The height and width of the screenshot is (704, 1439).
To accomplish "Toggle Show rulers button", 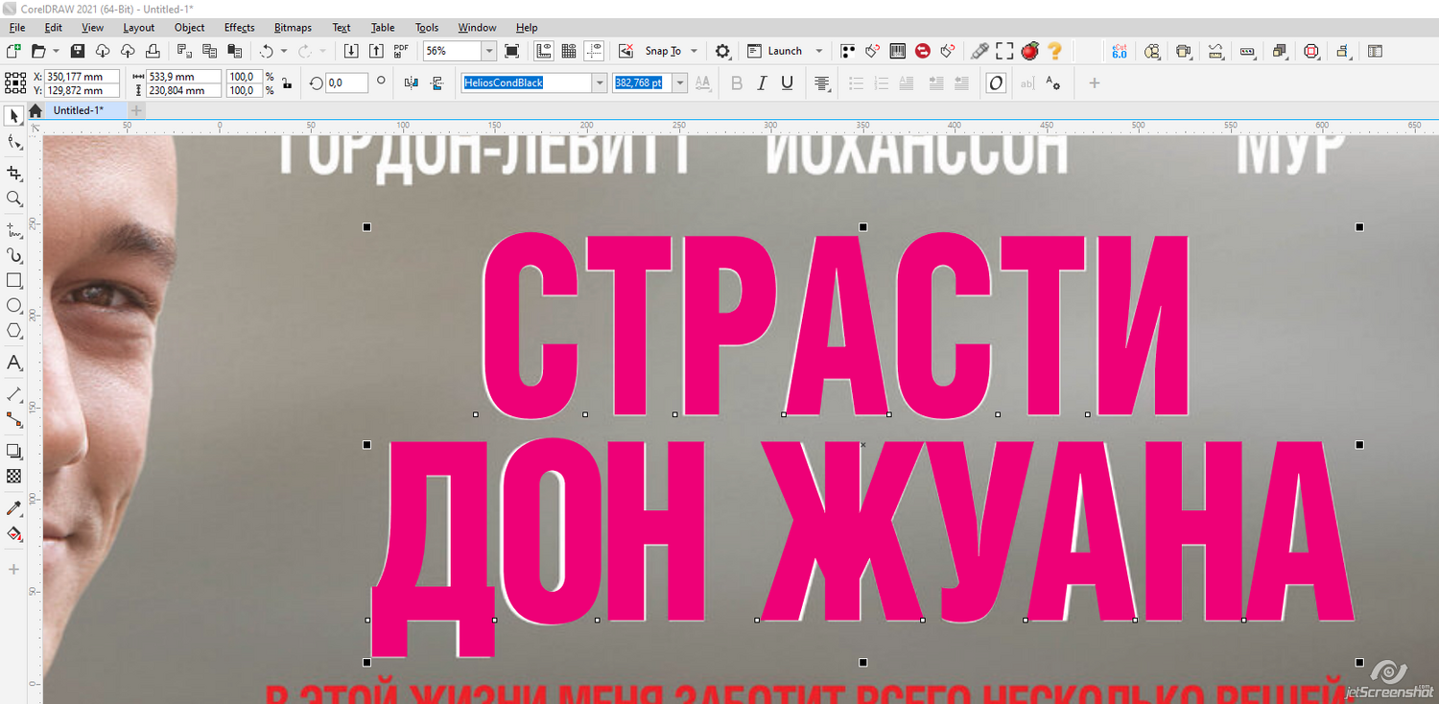I will 543,51.
